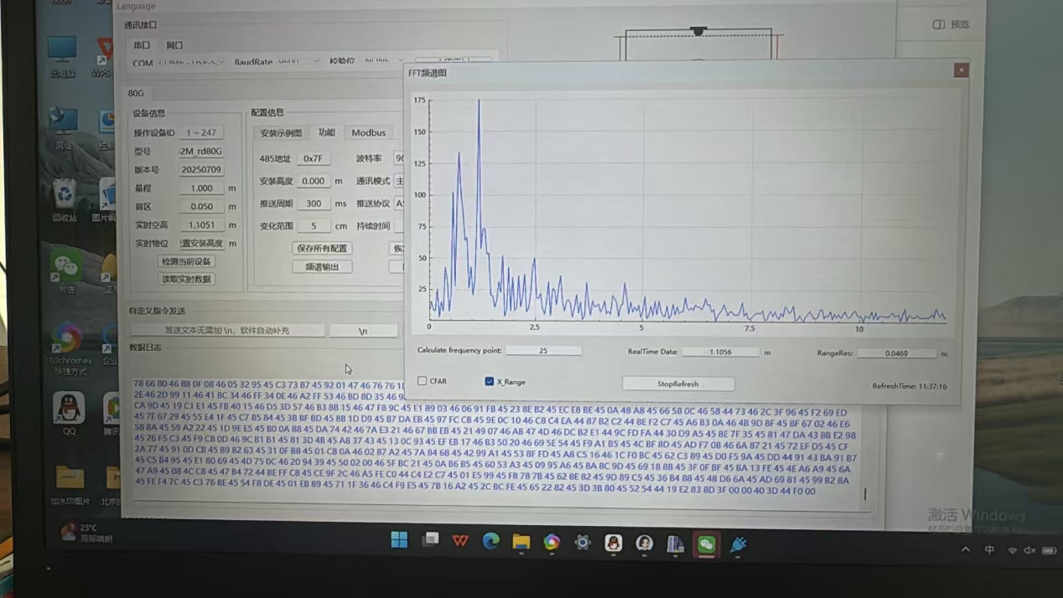The image size is (1063, 598).
Task: Open the Language menu
Action: tap(136, 6)
